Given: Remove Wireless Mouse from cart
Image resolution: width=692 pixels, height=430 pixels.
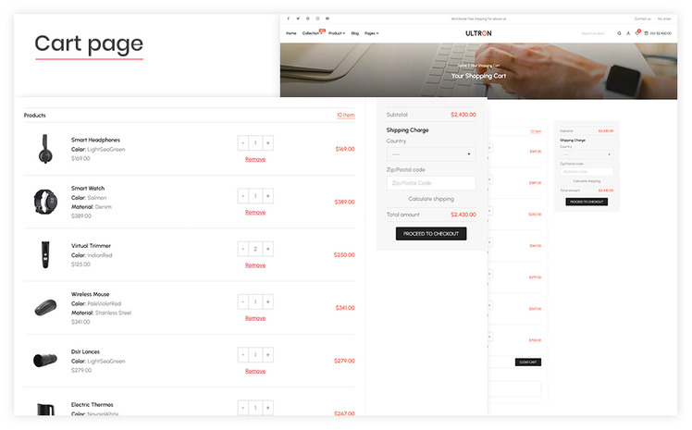Looking at the screenshot, I should click(x=255, y=318).
